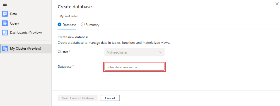Open the Query page label
Image resolution: width=280 pixels, height=106 pixels.
15,23
